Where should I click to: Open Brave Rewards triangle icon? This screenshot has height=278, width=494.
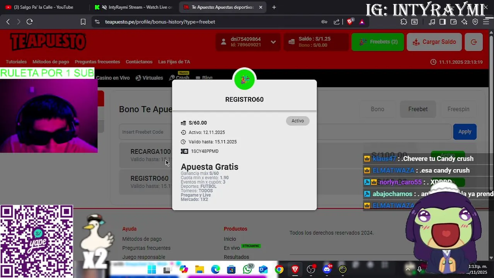362,22
